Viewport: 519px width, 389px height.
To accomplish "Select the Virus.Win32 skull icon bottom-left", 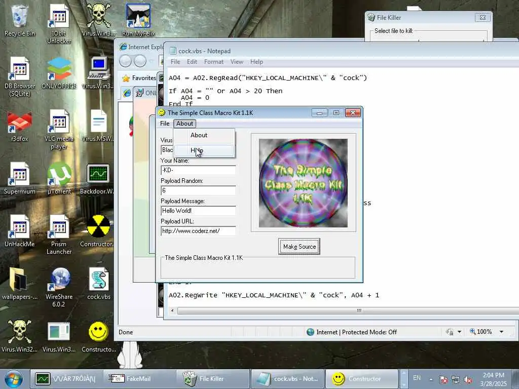I will 20,336.
